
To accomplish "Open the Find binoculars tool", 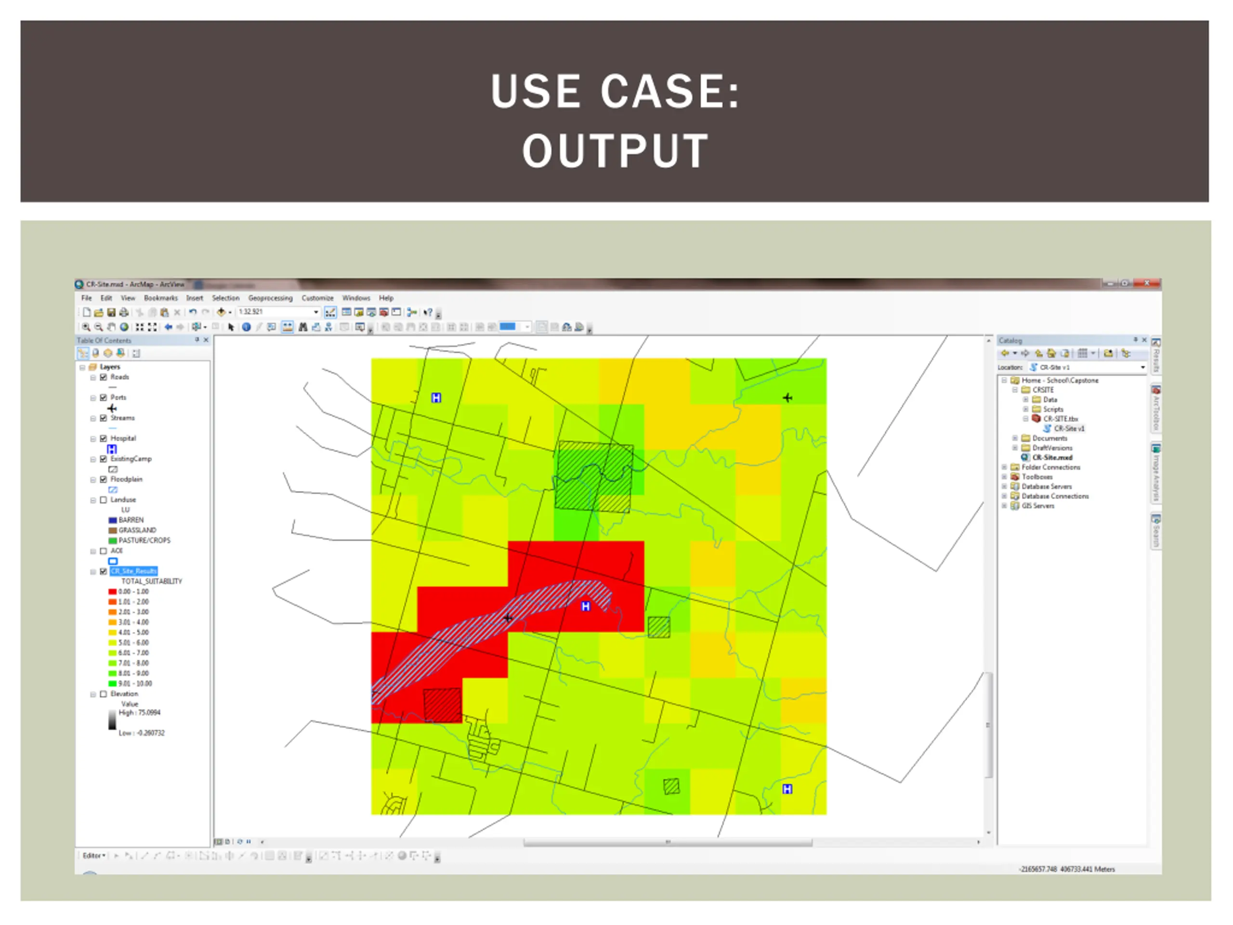I will [302, 327].
